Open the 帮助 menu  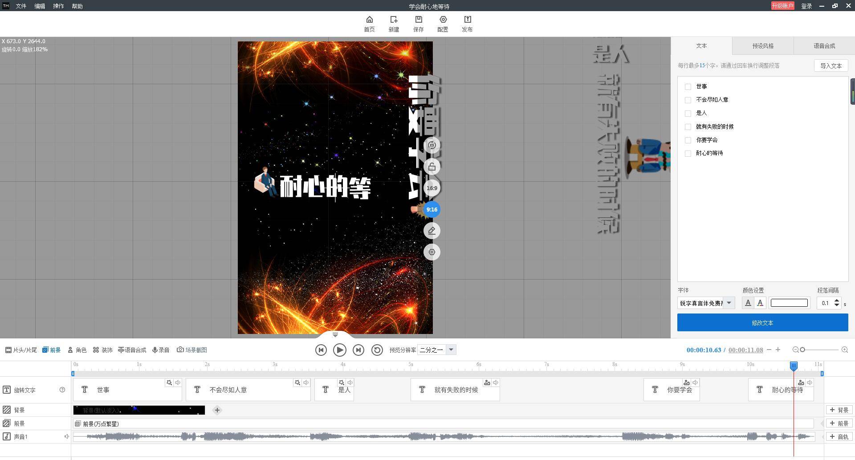point(77,6)
